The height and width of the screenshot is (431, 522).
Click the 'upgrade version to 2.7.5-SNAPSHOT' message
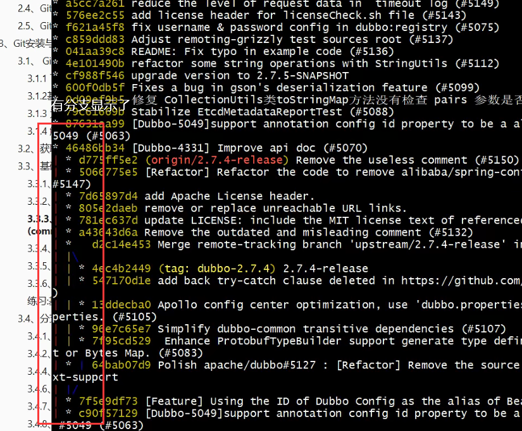[x=240, y=76]
